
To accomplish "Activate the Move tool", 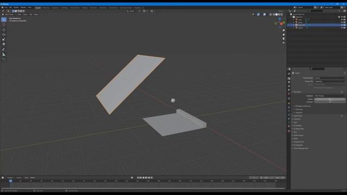I will (4, 30).
